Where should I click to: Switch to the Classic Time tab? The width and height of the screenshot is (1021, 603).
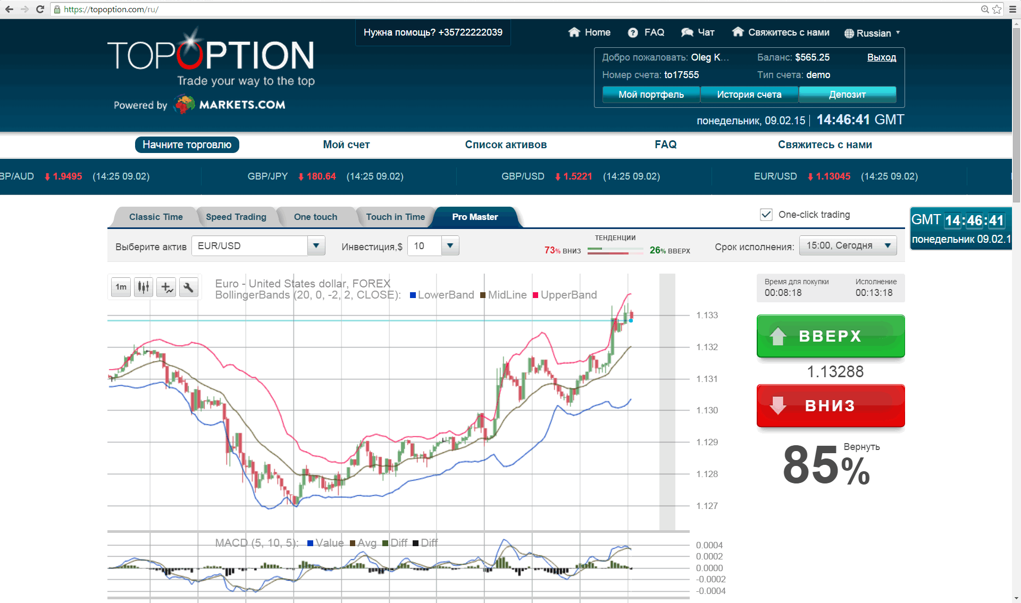click(155, 217)
